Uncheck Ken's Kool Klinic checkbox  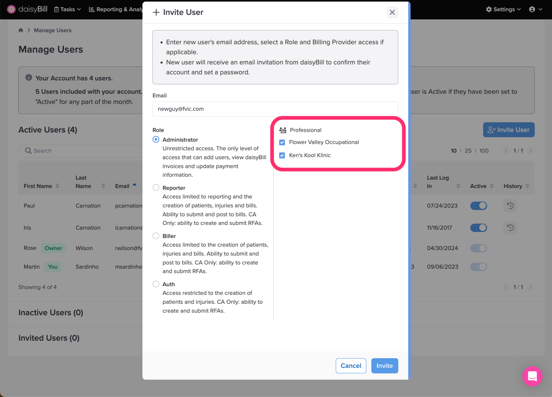(282, 155)
